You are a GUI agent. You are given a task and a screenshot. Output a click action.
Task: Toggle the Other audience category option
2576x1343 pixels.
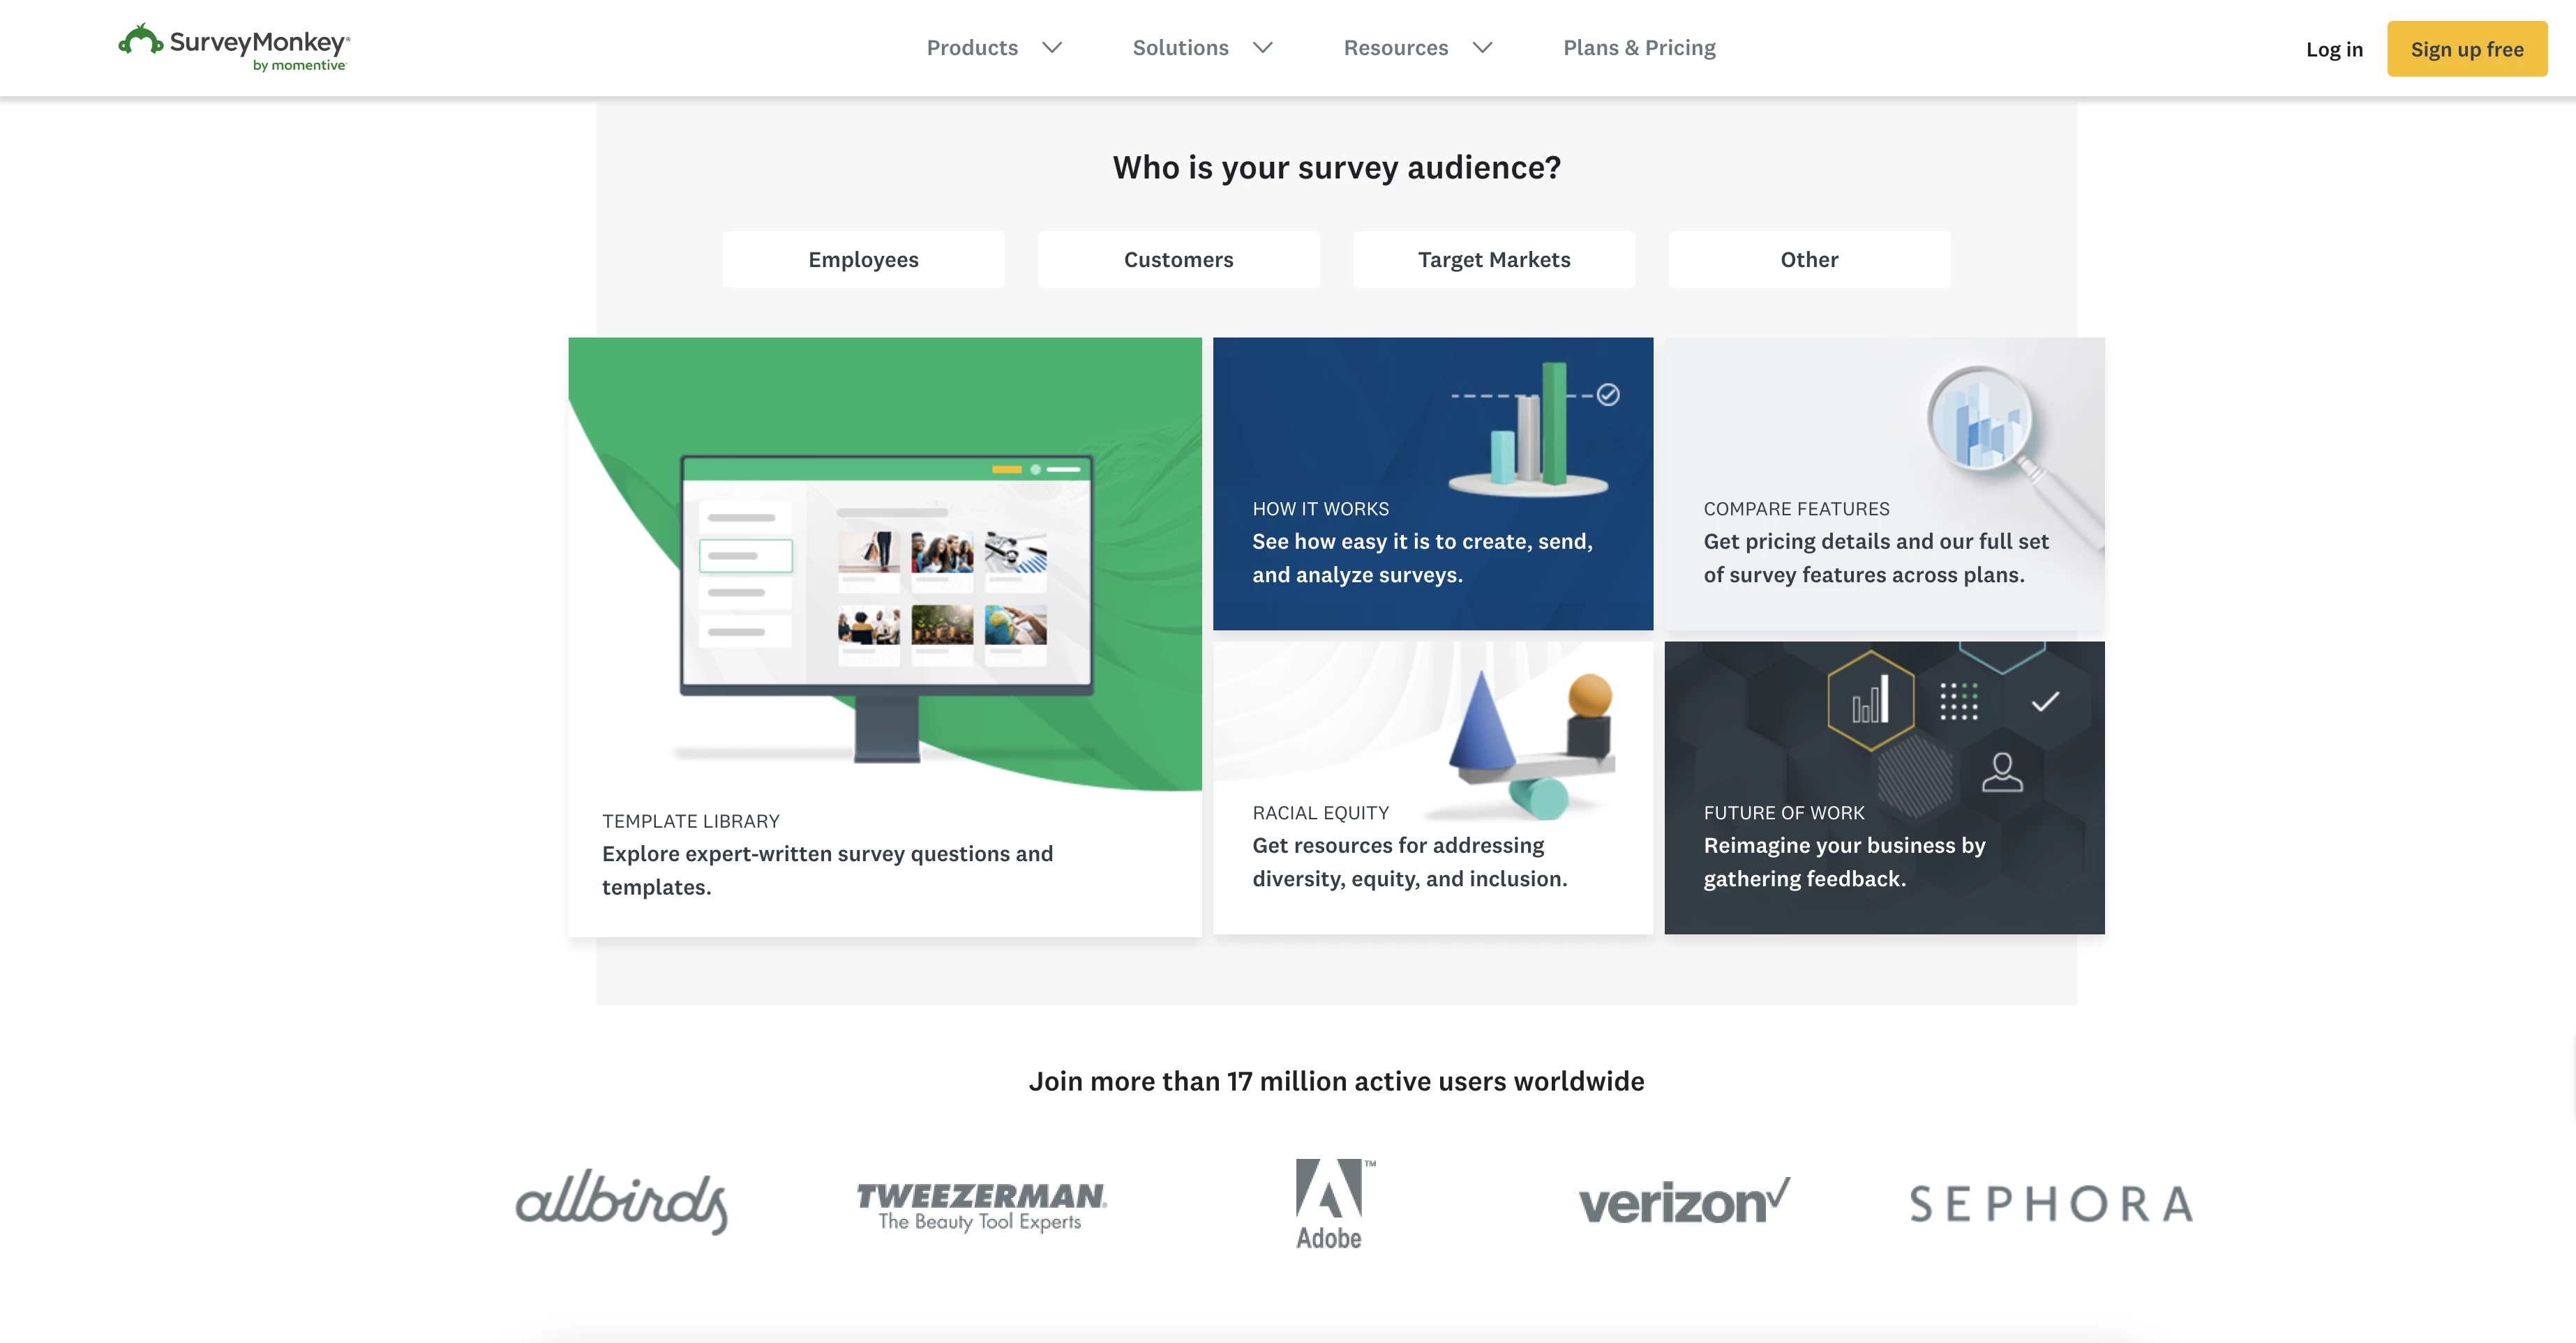[x=1808, y=259]
